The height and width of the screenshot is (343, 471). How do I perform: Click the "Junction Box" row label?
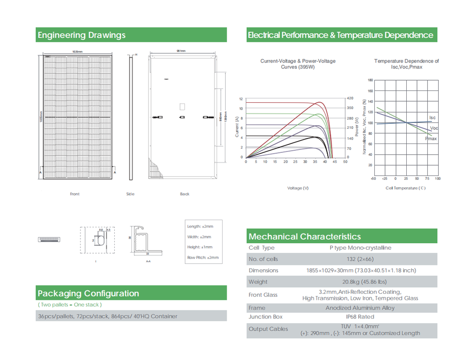coord(265,317)
